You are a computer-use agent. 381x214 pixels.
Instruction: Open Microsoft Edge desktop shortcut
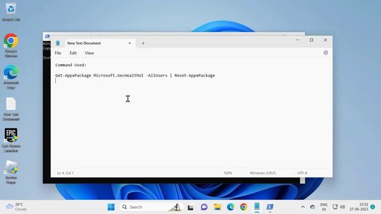11,77
